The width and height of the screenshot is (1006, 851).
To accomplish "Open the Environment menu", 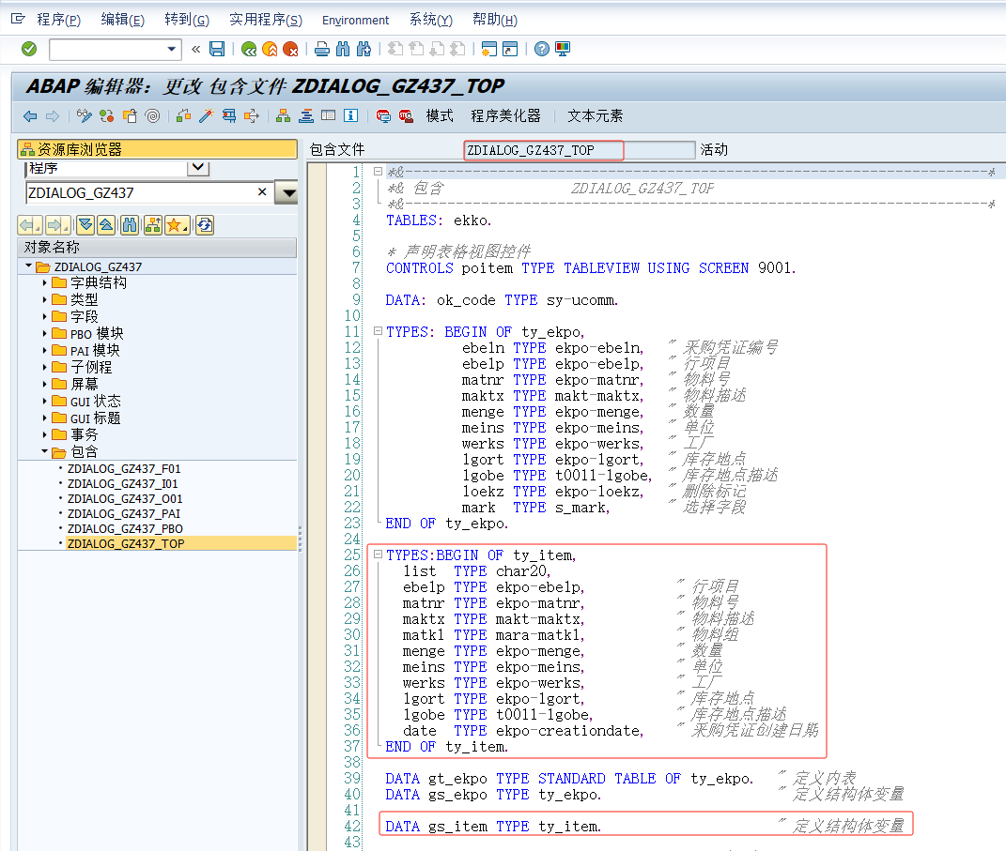I will click(x=355, y=21).
